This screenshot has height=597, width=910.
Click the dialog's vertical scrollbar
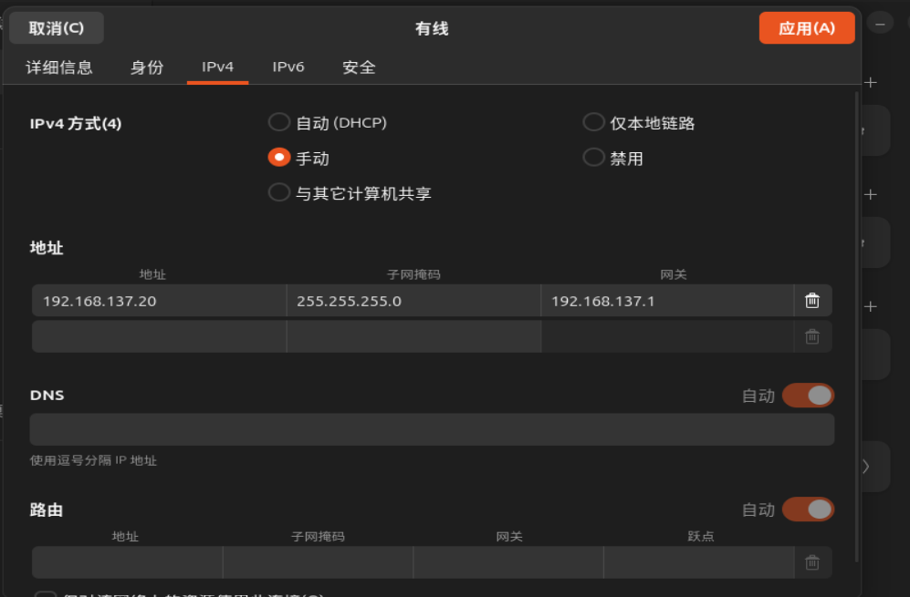tap(857, 326)
